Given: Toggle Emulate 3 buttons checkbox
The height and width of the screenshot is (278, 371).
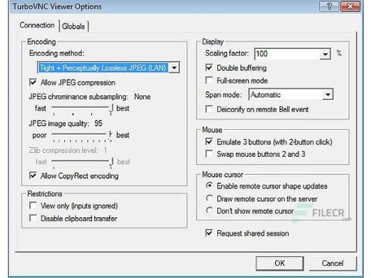Looking at the screenshot, I should 209,142.
